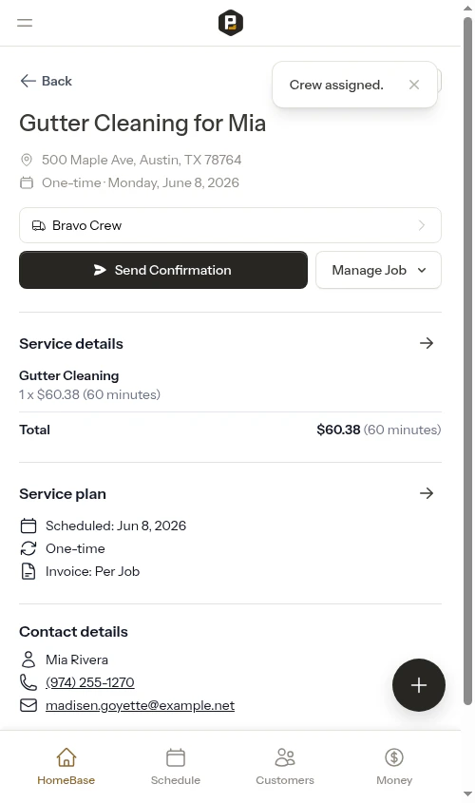Click the Scheduled date calendar icon
The width and height of the screenshot is (475, 803).
pos(28,526)
